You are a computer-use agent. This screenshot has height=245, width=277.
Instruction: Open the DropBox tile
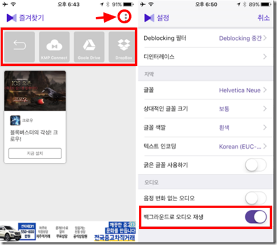(x=121, y=47)
